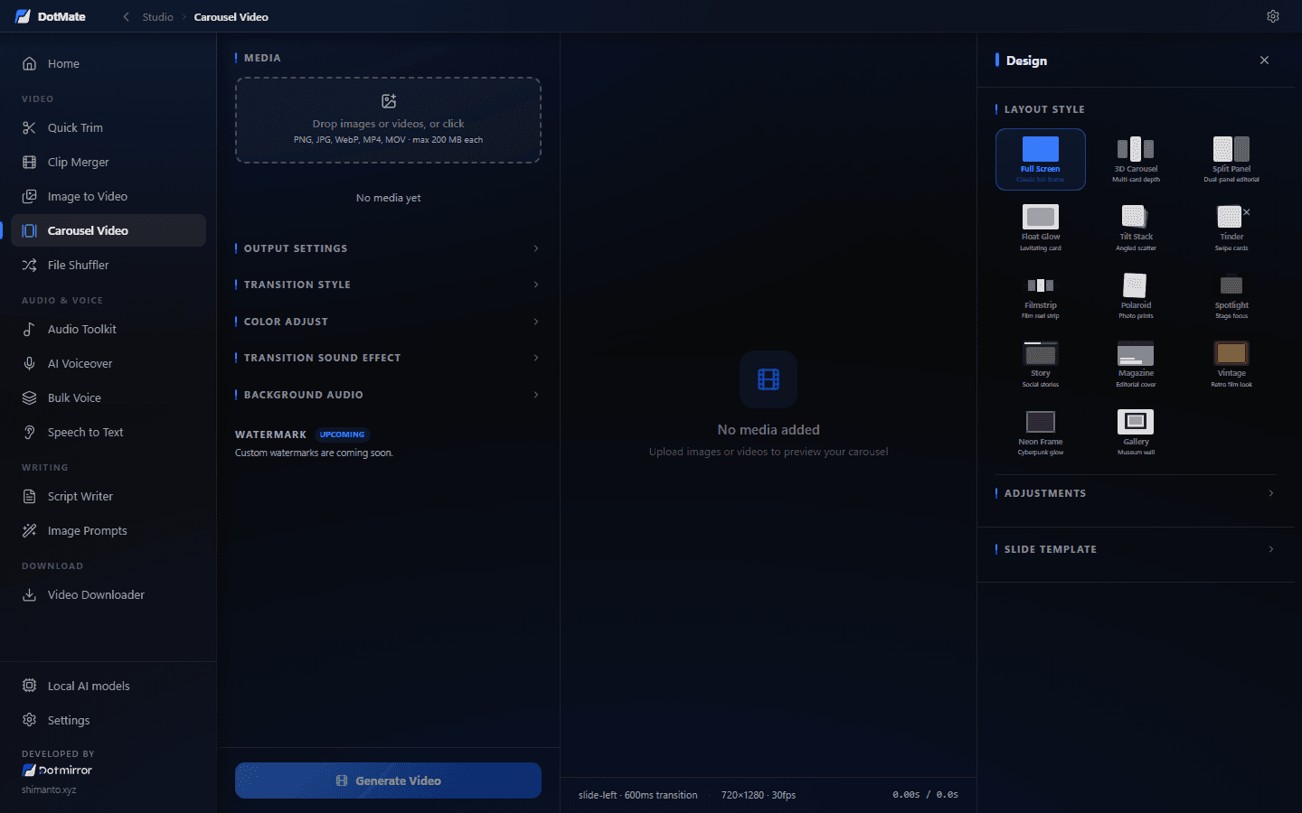
Task: Expand Transition Sound Effect section
Action: [x=388, y=358]
